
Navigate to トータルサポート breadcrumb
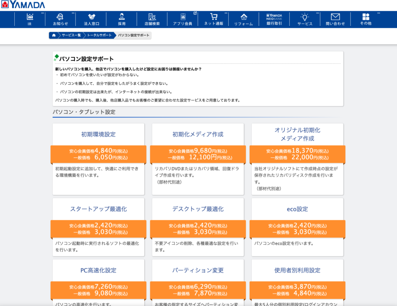(99, 35)
